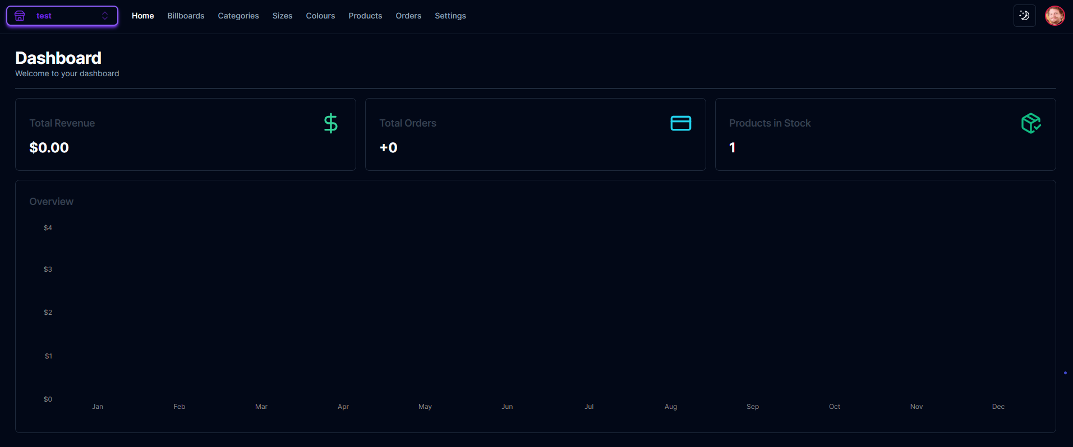Click the credit card icon in Total Orders

680,123
